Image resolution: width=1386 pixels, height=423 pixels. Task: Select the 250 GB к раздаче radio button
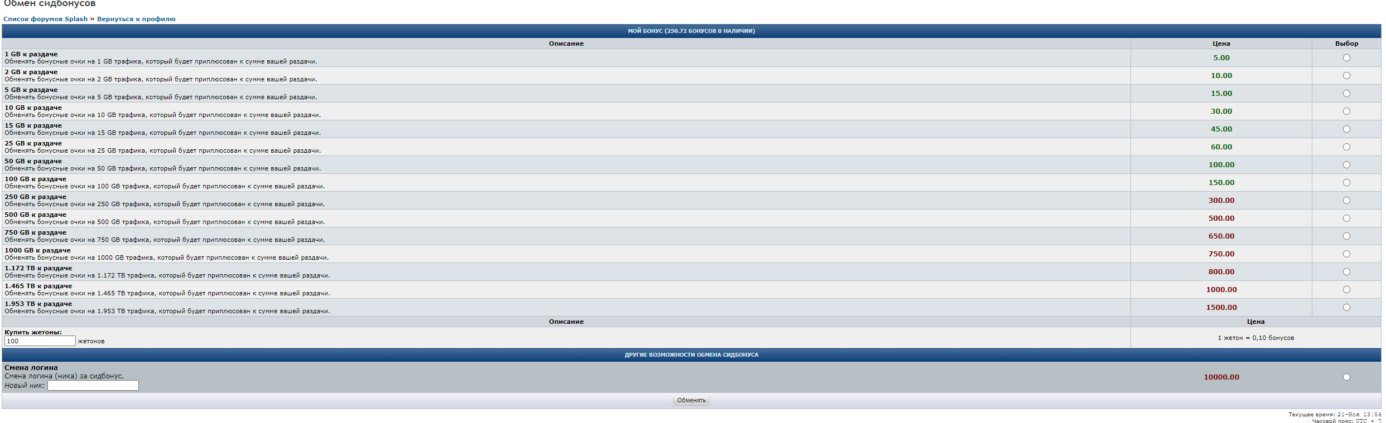(1346, 201)
